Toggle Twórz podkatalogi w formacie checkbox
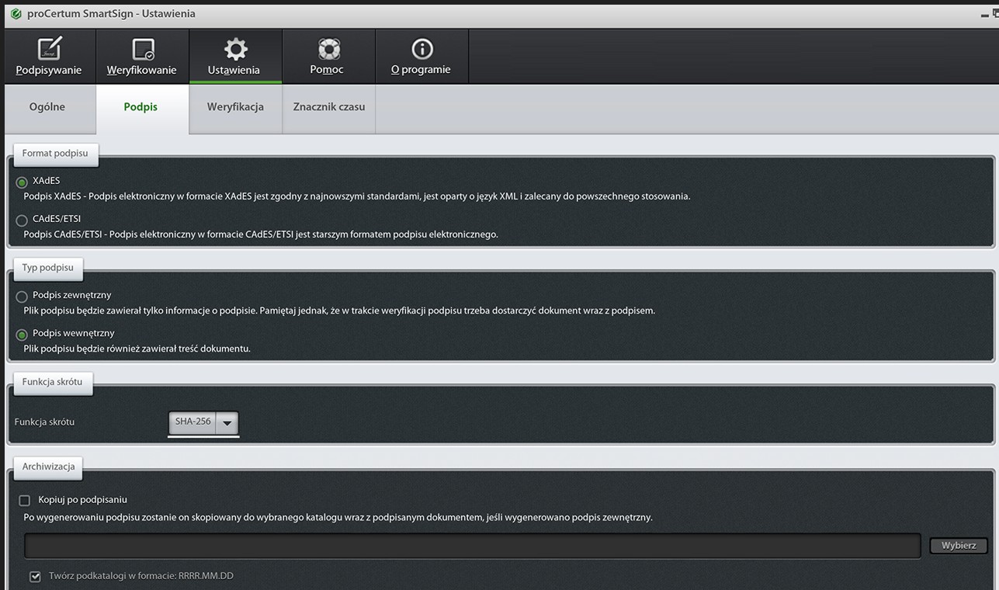The image size is (999, 590). pyautogui.click(x=35, y=577)
